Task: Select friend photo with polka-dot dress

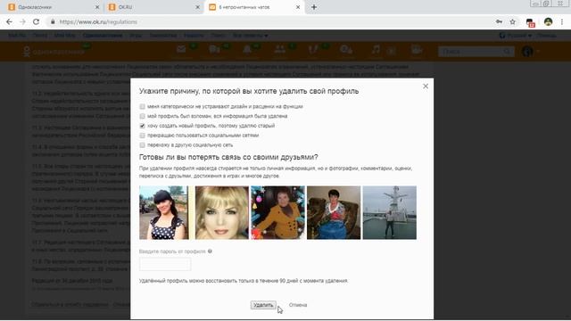Action: click(164, 212)
